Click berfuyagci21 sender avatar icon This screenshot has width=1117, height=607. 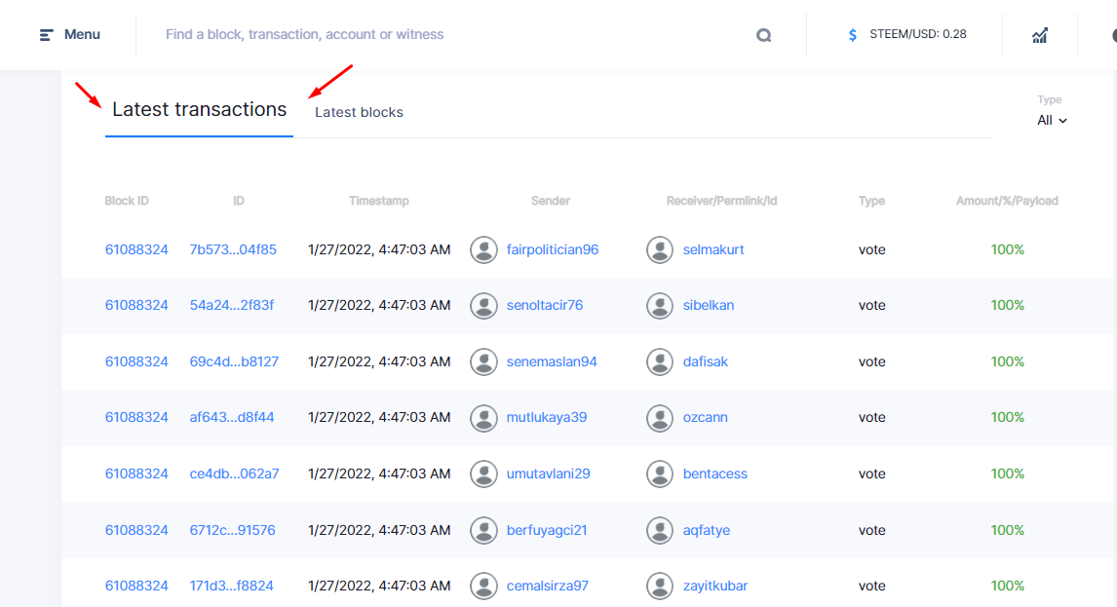point(483,530)
